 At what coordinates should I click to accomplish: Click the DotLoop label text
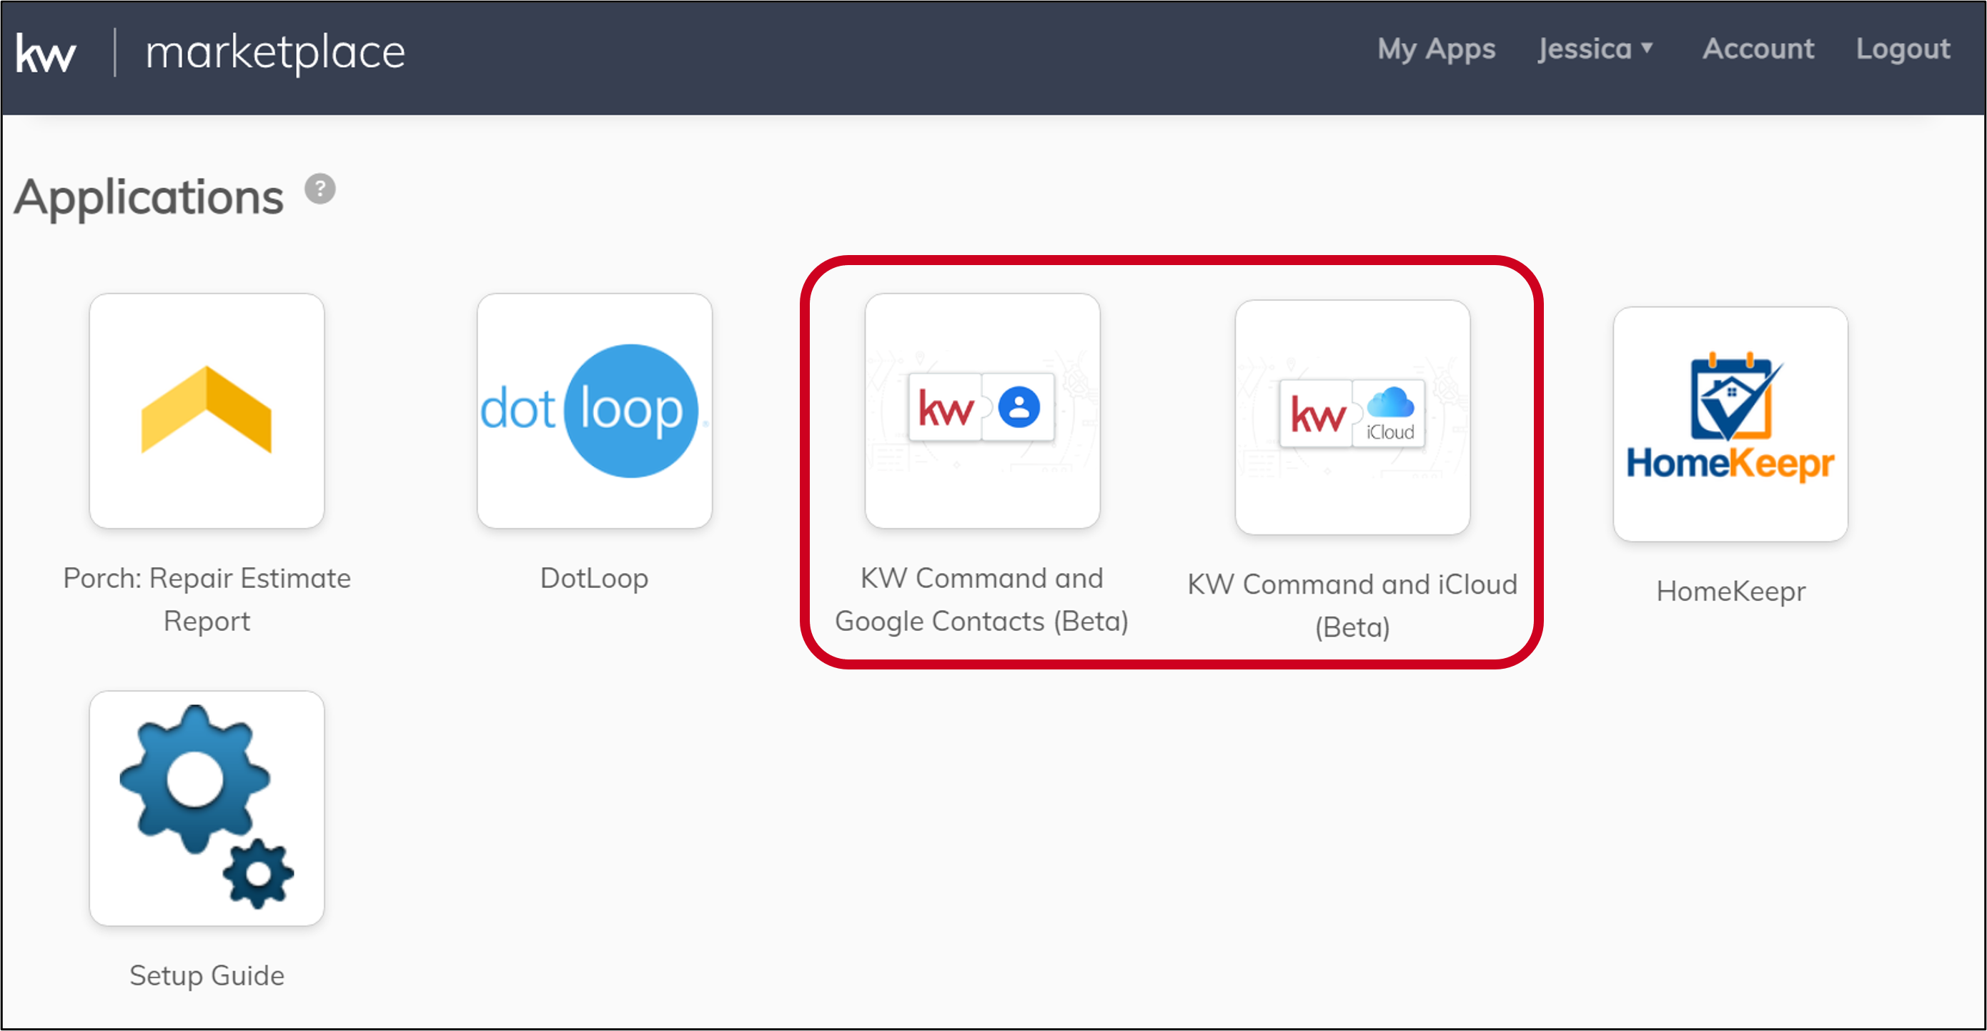coord(594,578)
